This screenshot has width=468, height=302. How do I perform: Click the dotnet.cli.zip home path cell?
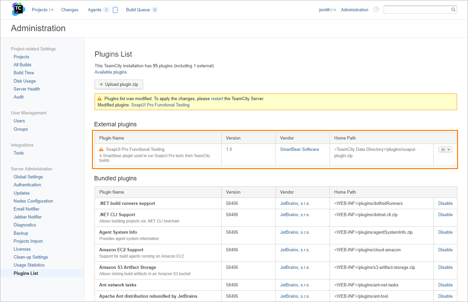[381, 218]
